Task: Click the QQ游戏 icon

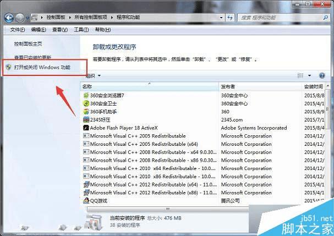Action: (x=86, y=201)
